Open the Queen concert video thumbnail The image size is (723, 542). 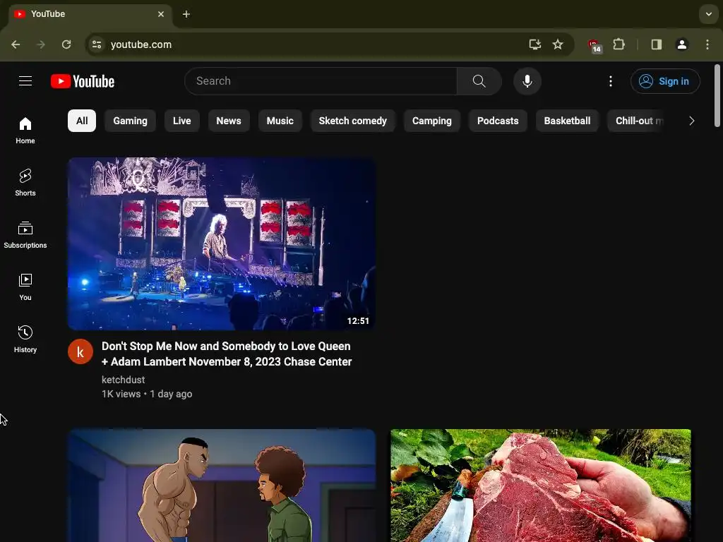[x=222, y=243]
